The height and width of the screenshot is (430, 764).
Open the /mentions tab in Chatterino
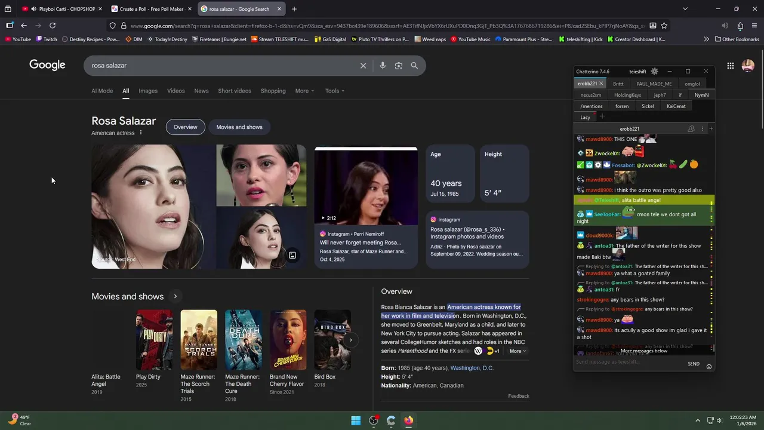[x=592, y=106]
